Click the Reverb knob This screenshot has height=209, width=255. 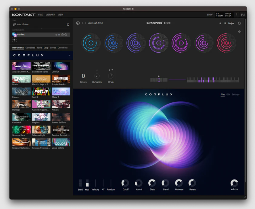(x=192, y=183)
